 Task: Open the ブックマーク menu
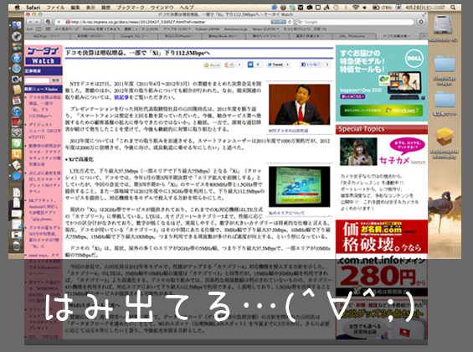point(131,8)
